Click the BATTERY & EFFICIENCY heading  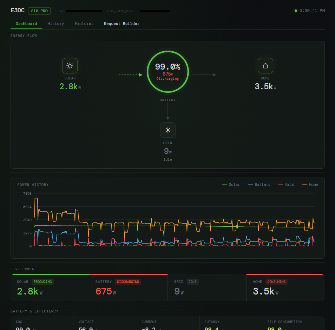coord(34,311)
